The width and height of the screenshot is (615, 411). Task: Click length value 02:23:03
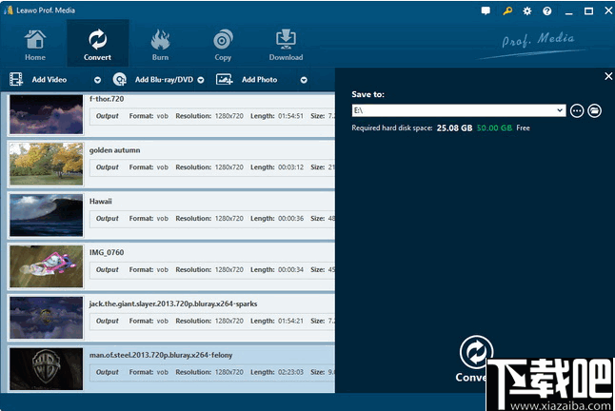(290, 372)
